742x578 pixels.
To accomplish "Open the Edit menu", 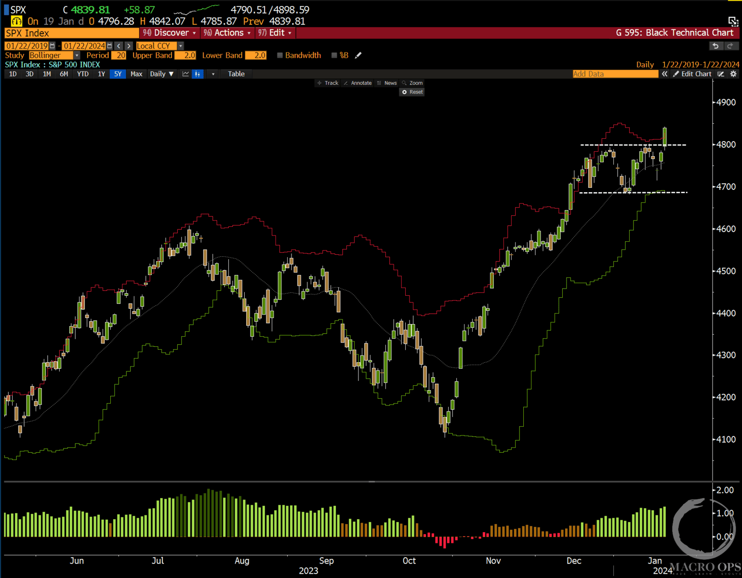I will point(275,33).
